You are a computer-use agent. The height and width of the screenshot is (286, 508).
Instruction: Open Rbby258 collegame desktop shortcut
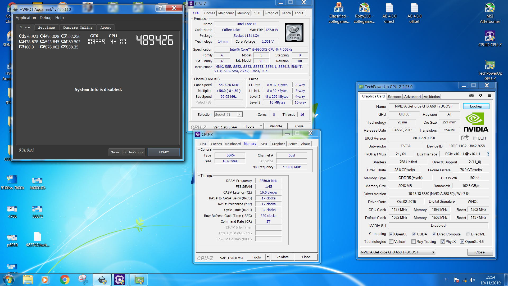[x=364, y=13]
